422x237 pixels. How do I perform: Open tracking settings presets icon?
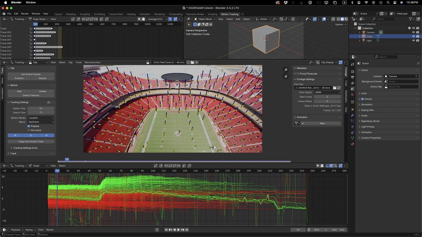click(x=49, y=102)
